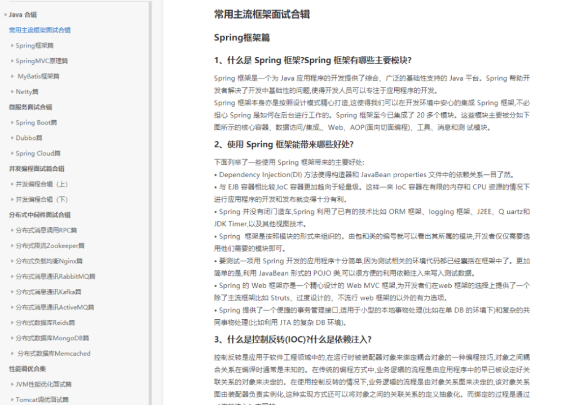This screenshot has width=564, height=405.
Task: Expand the Spring框架篇 triangle in sidebar
Action: (12, 46)
